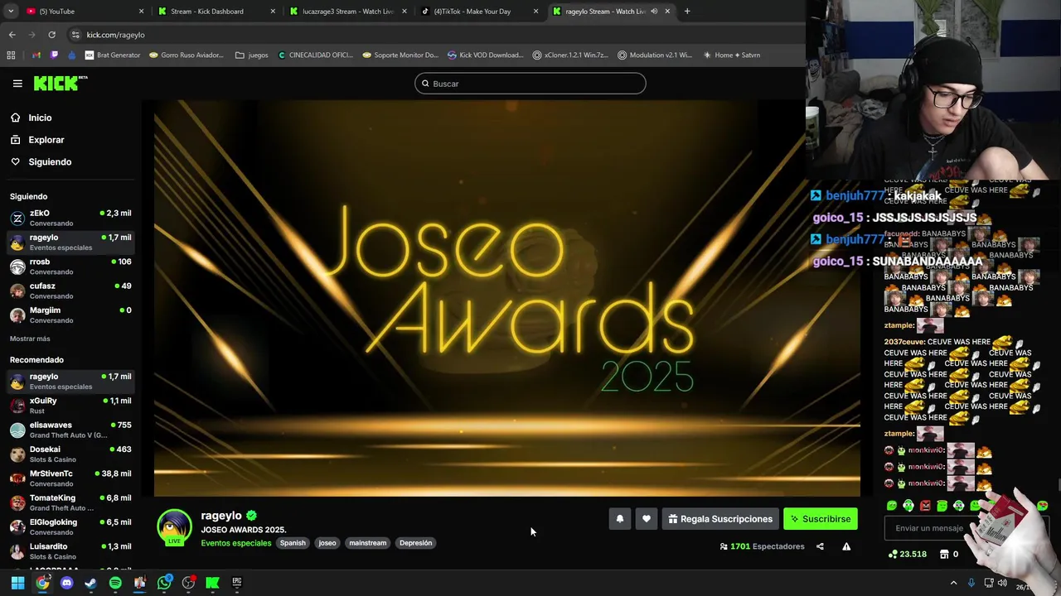Open CINECALIDAD bookmark
This screenshot has width=1061, height=596.
(316, 55)
